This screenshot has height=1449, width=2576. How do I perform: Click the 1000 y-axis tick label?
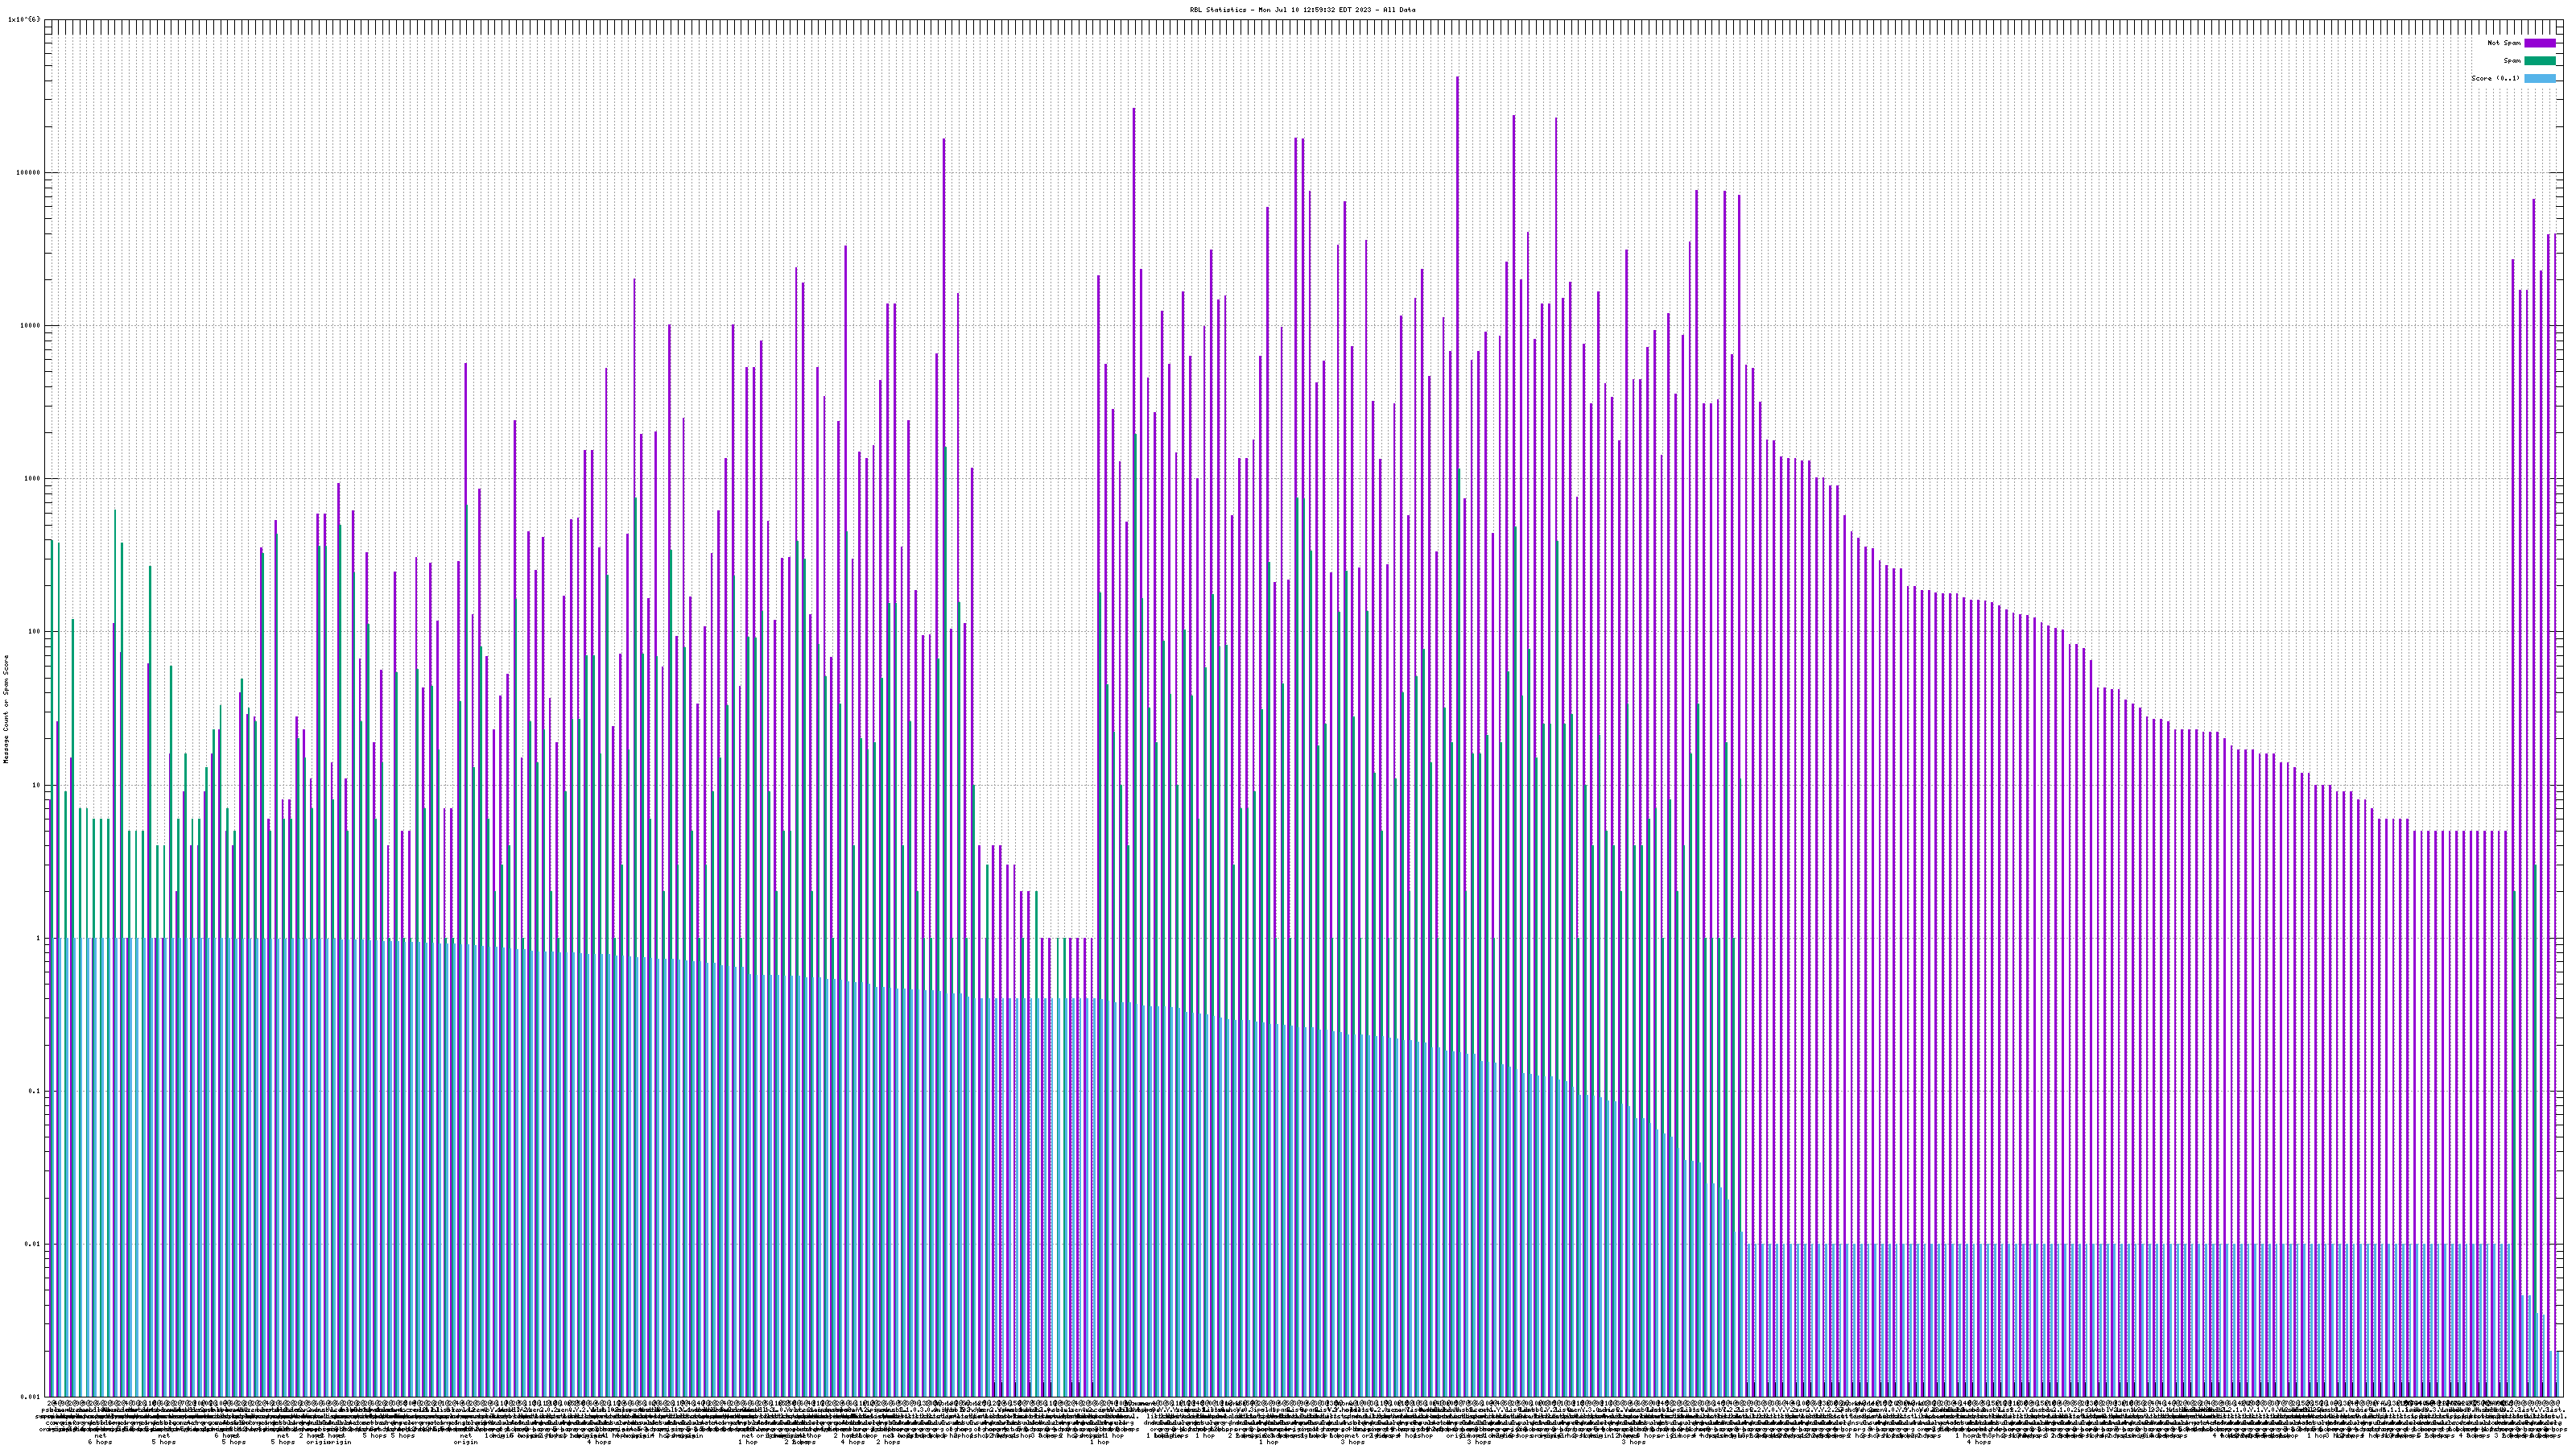point(34,479)
